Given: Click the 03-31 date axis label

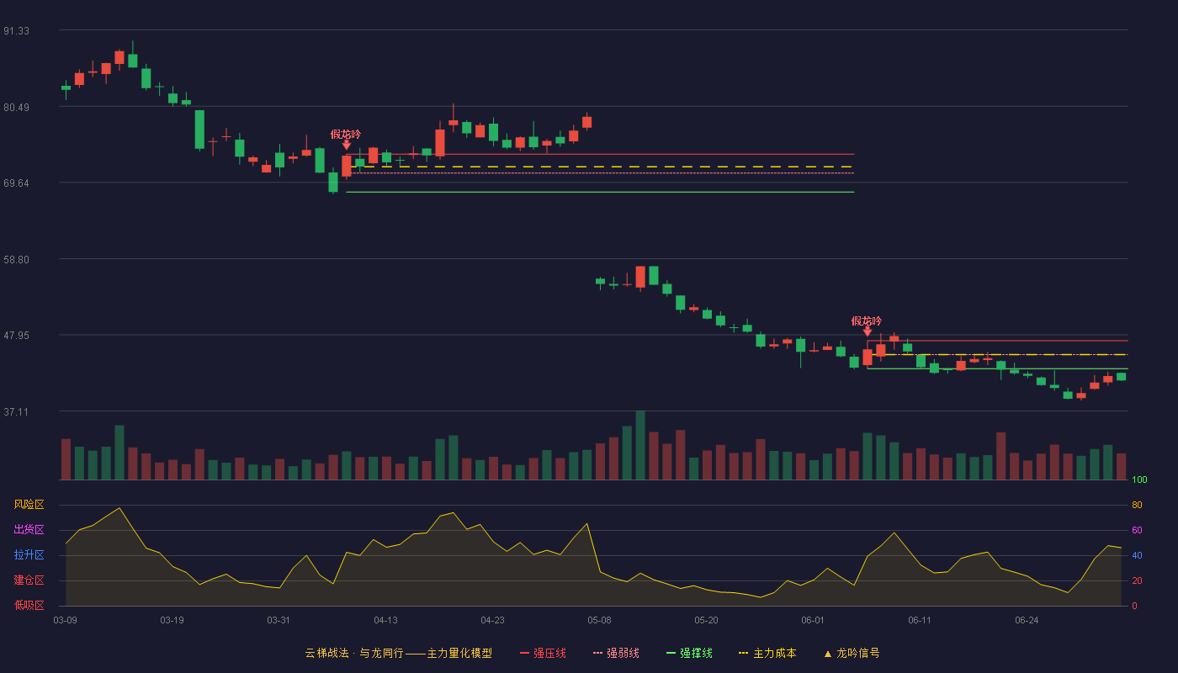Looking at the screenshot, I should (279, 620).
